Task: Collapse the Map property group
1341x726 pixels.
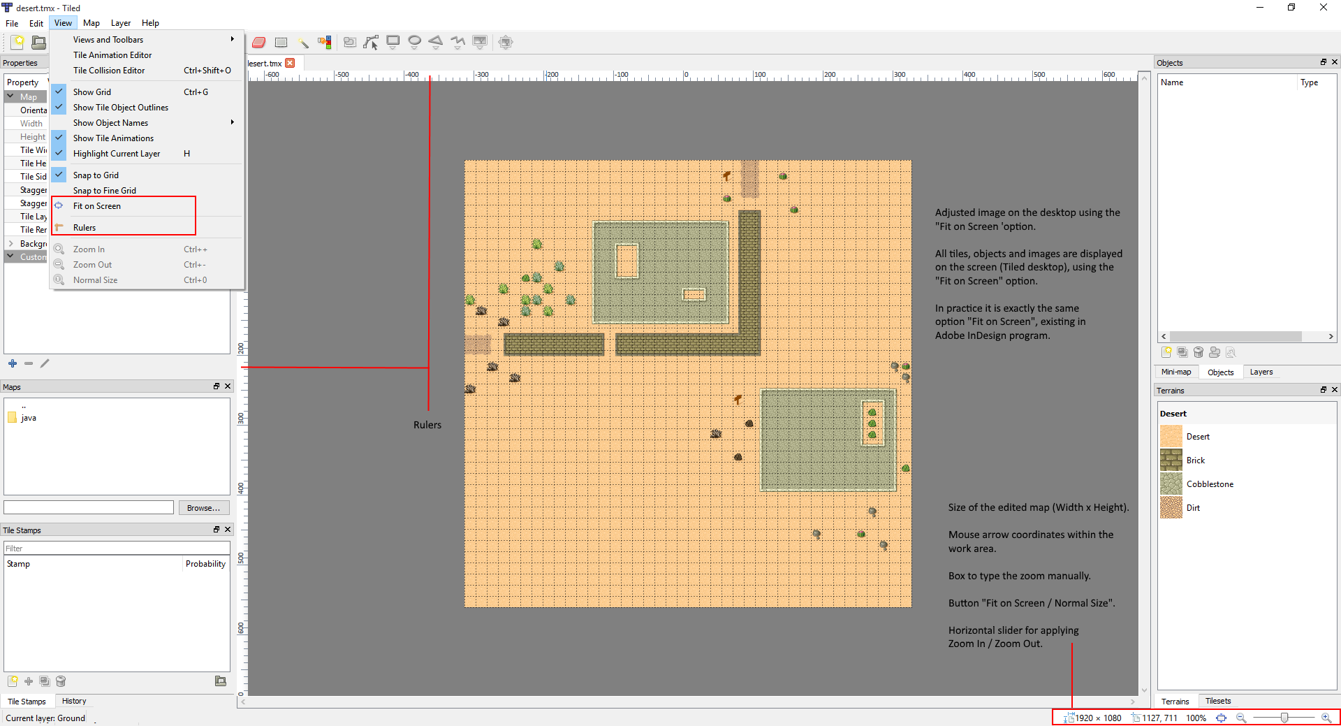Action: click(x=10, y=96)
